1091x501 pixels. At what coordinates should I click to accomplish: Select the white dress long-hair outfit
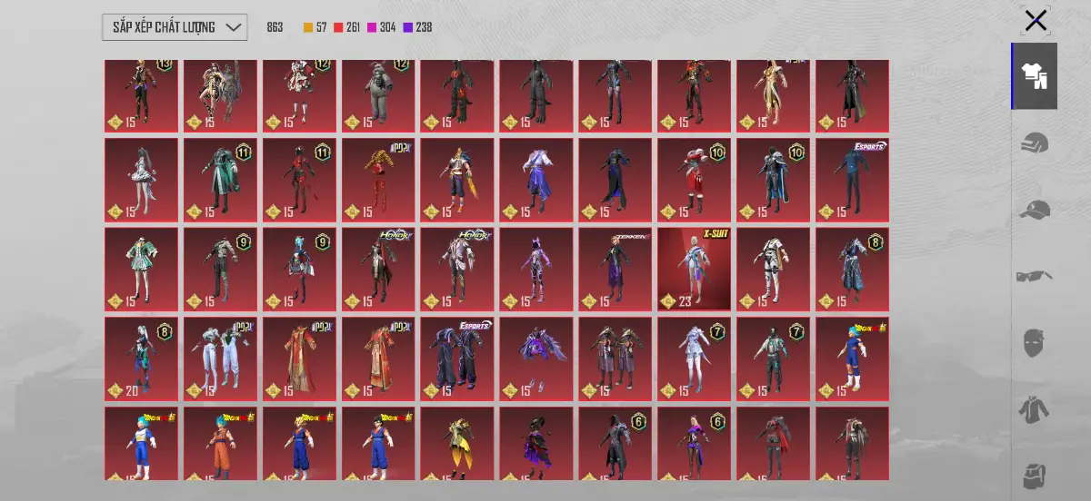[x=141, y=180]
